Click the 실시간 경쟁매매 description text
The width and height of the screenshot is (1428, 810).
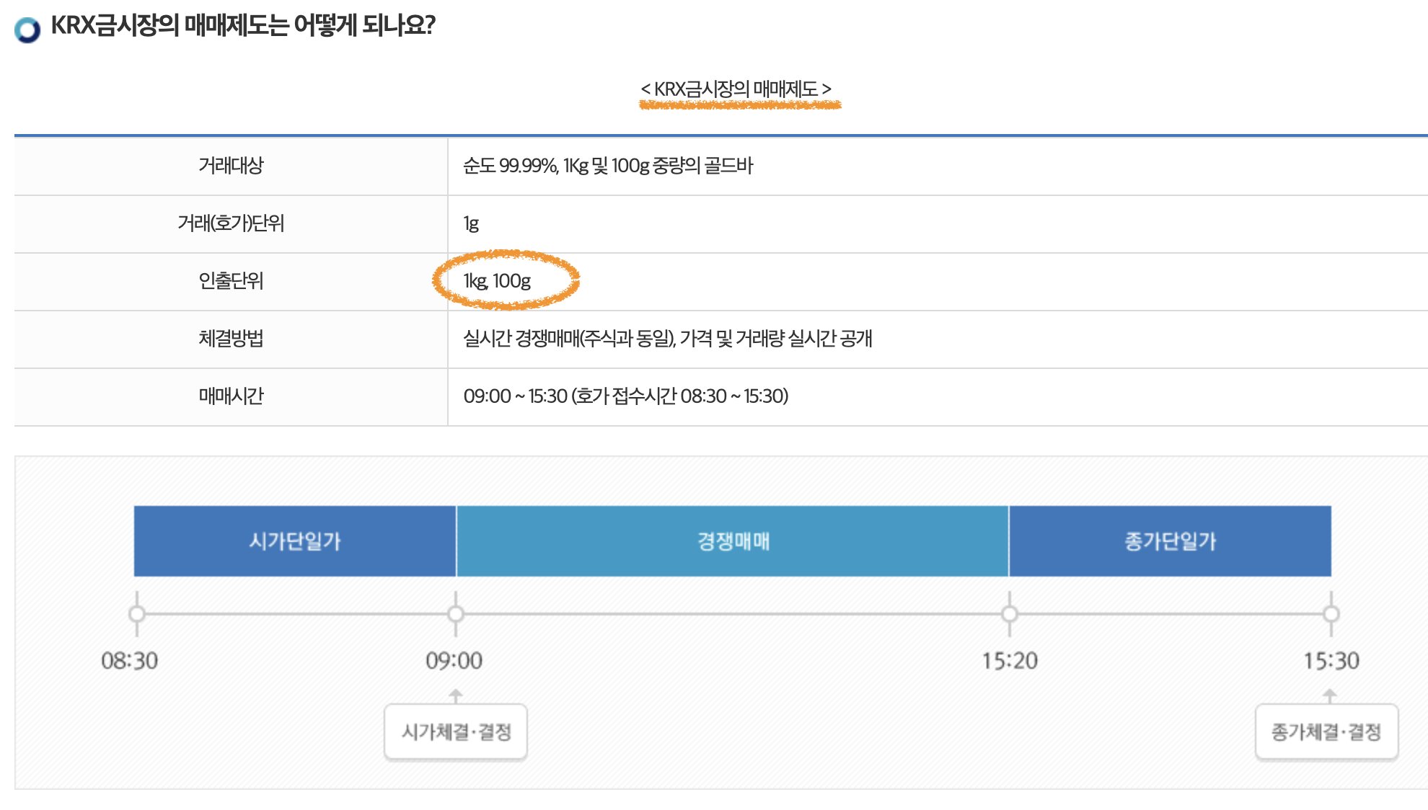[x=668, y=339]
